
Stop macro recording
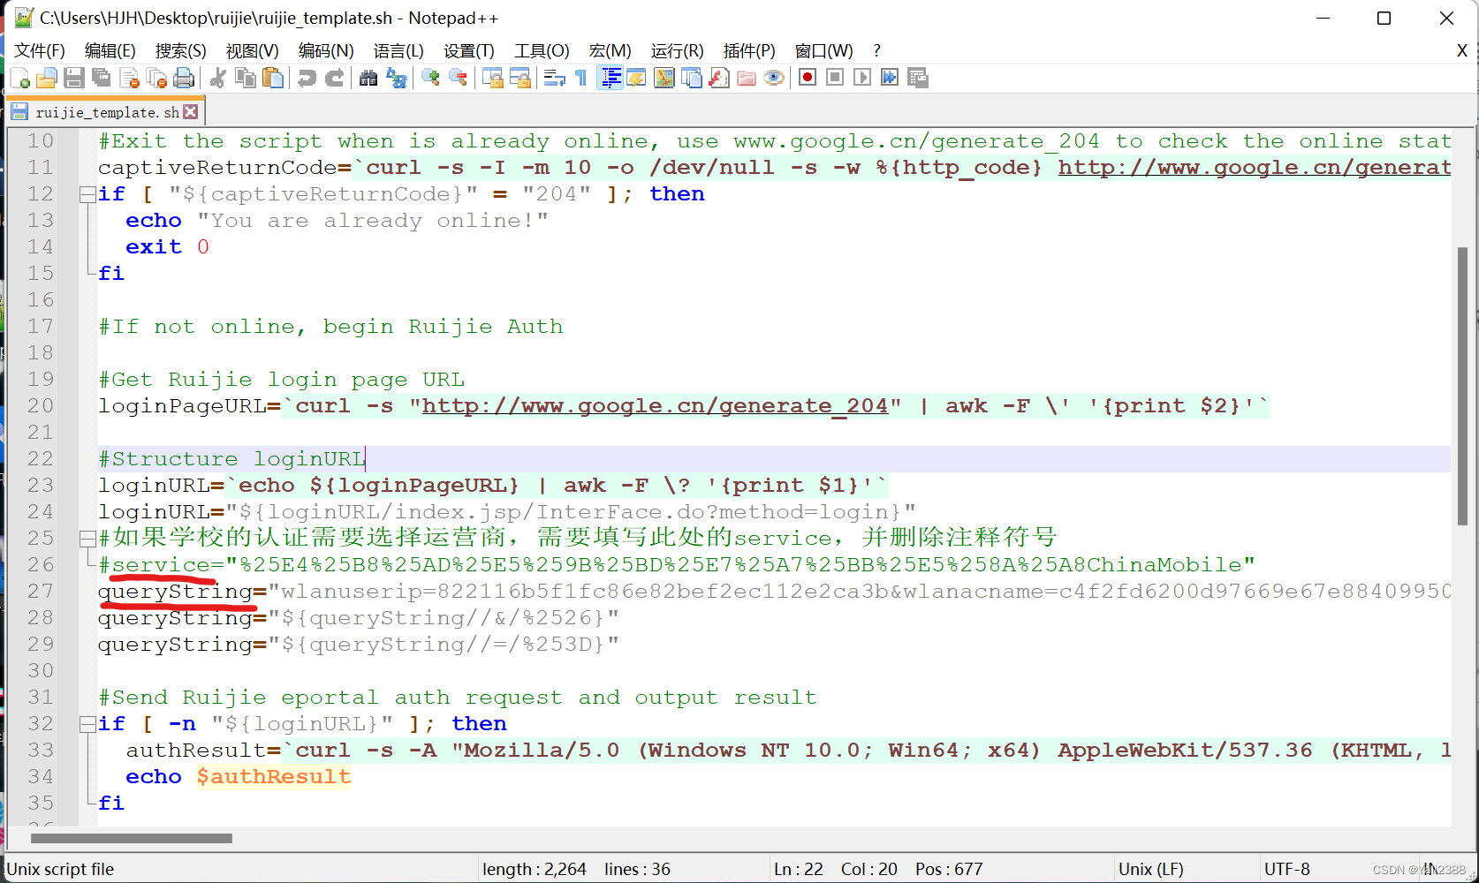pyautogui.click(x=835, y=78)
